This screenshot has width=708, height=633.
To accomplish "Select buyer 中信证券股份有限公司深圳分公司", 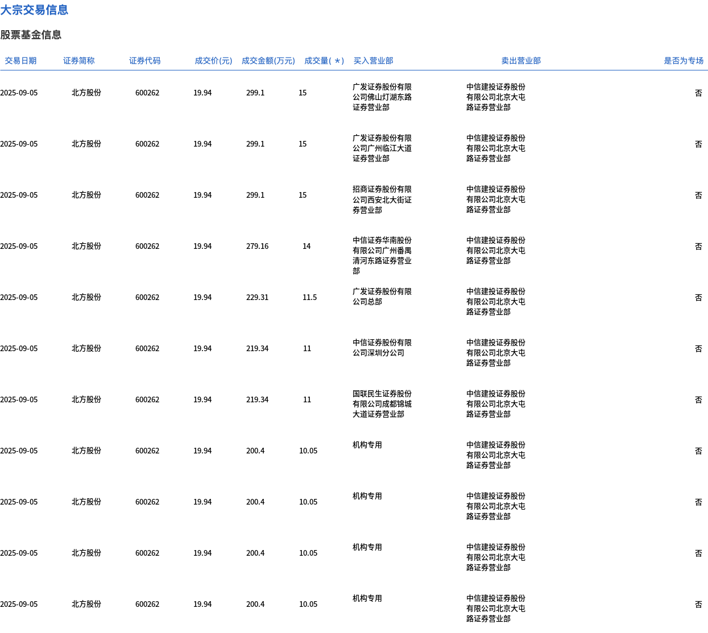I will coord(382,348).
